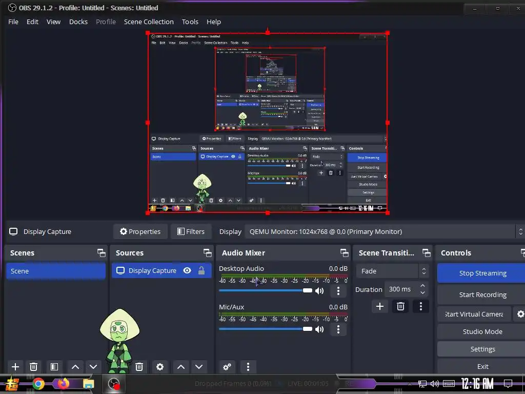525x394 pixels.
Task: Toggle lock on Display Capture source
Action: pyautogui.click(x=201, y=270)
